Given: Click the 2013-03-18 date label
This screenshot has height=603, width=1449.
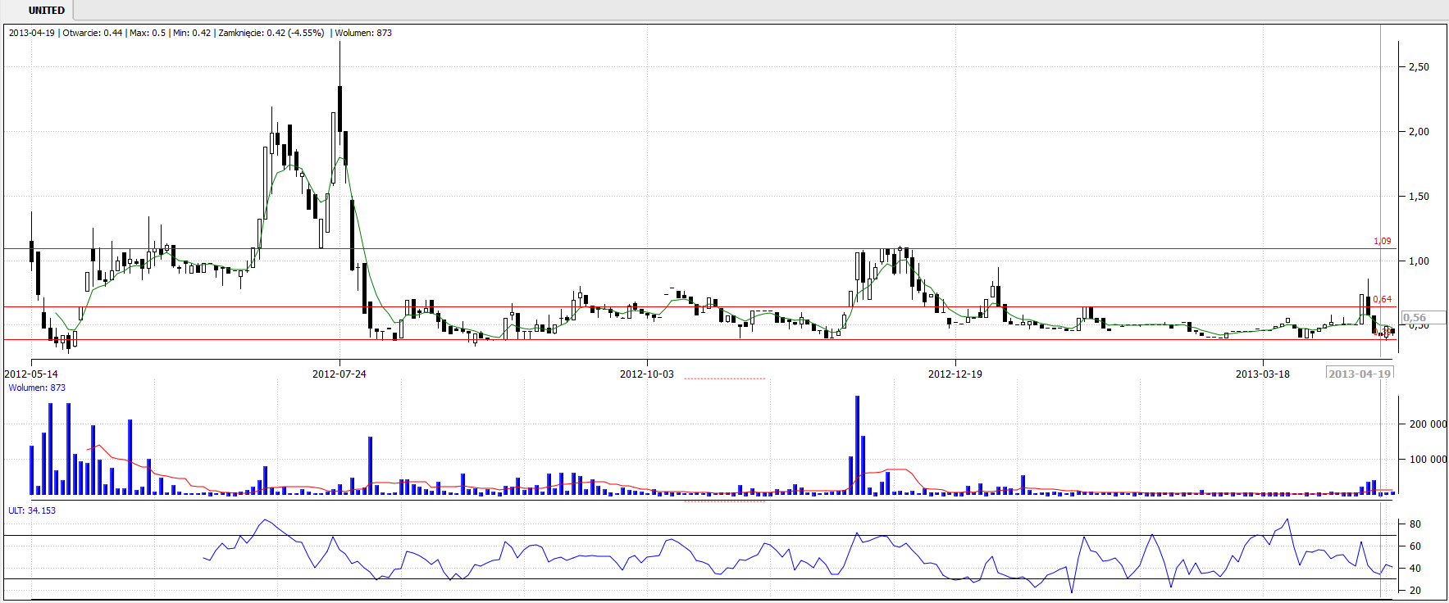Looking at the screenshot, I should 1263,374.
